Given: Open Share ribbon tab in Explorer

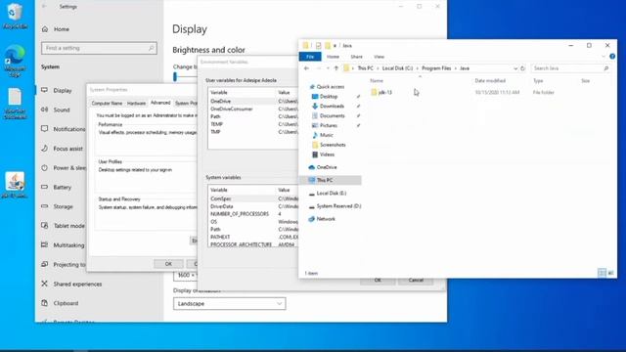Looking at the screenshot, I should pos(356,57).
